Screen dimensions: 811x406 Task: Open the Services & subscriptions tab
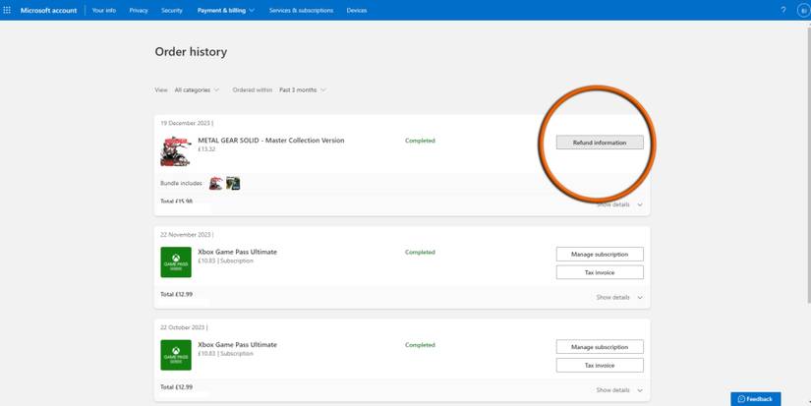click(x=301, y=10)
